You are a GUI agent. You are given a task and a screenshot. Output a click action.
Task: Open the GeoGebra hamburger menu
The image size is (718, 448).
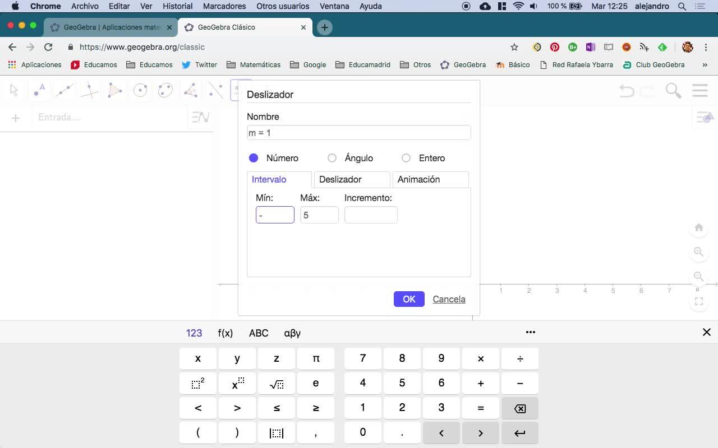click(x=700, y=90)
